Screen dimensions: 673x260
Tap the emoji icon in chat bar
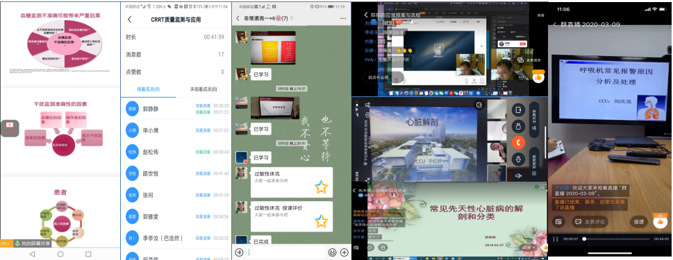tap(332, 252)
